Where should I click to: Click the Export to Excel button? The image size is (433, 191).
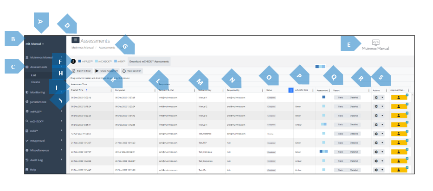[x=82, y=71]
